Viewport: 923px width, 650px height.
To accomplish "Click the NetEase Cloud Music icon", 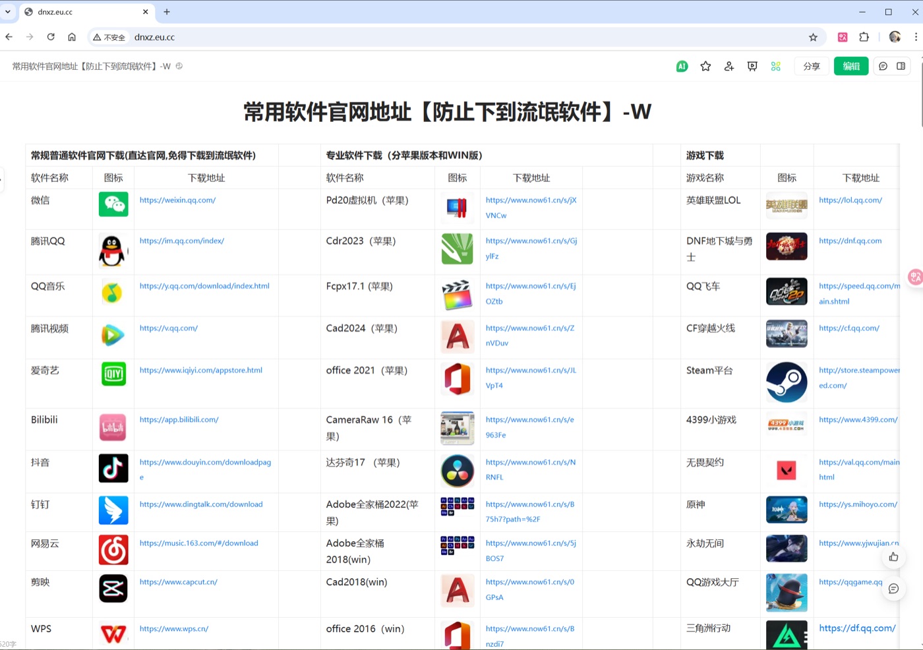I will 113,550.
